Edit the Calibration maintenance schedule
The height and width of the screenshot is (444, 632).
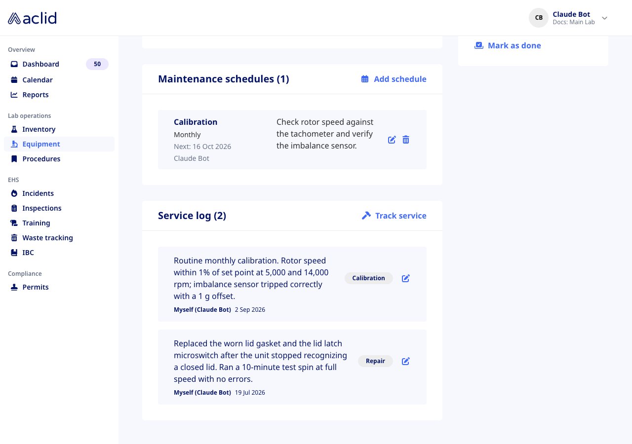coord(392,140)
